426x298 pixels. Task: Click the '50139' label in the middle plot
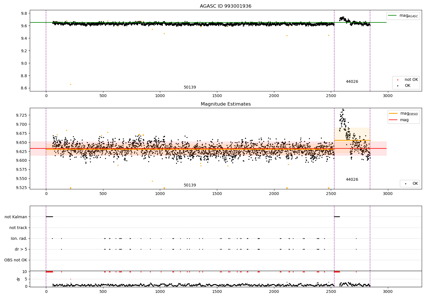[x=190, y=185]
